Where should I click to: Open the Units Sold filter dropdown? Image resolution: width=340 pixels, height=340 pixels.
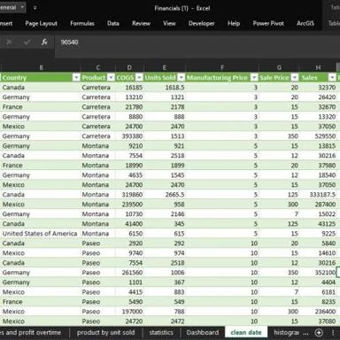coord(182,78)
